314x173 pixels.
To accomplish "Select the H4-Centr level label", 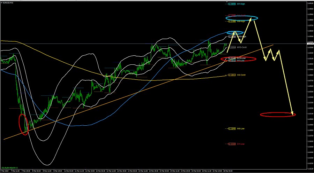I will [x=241, y=75].
